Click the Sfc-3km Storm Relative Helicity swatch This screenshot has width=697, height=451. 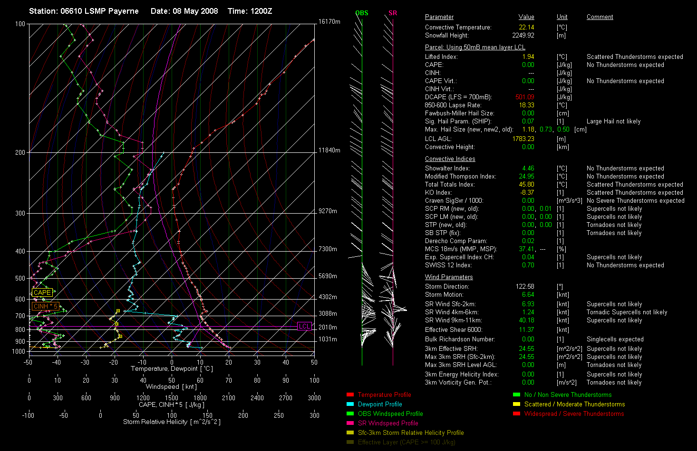[350, 432]
